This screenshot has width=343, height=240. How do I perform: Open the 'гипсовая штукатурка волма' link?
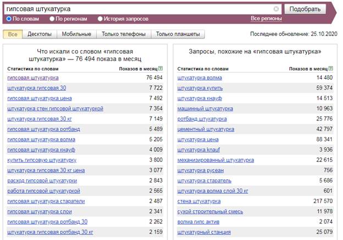pos(41,139)
